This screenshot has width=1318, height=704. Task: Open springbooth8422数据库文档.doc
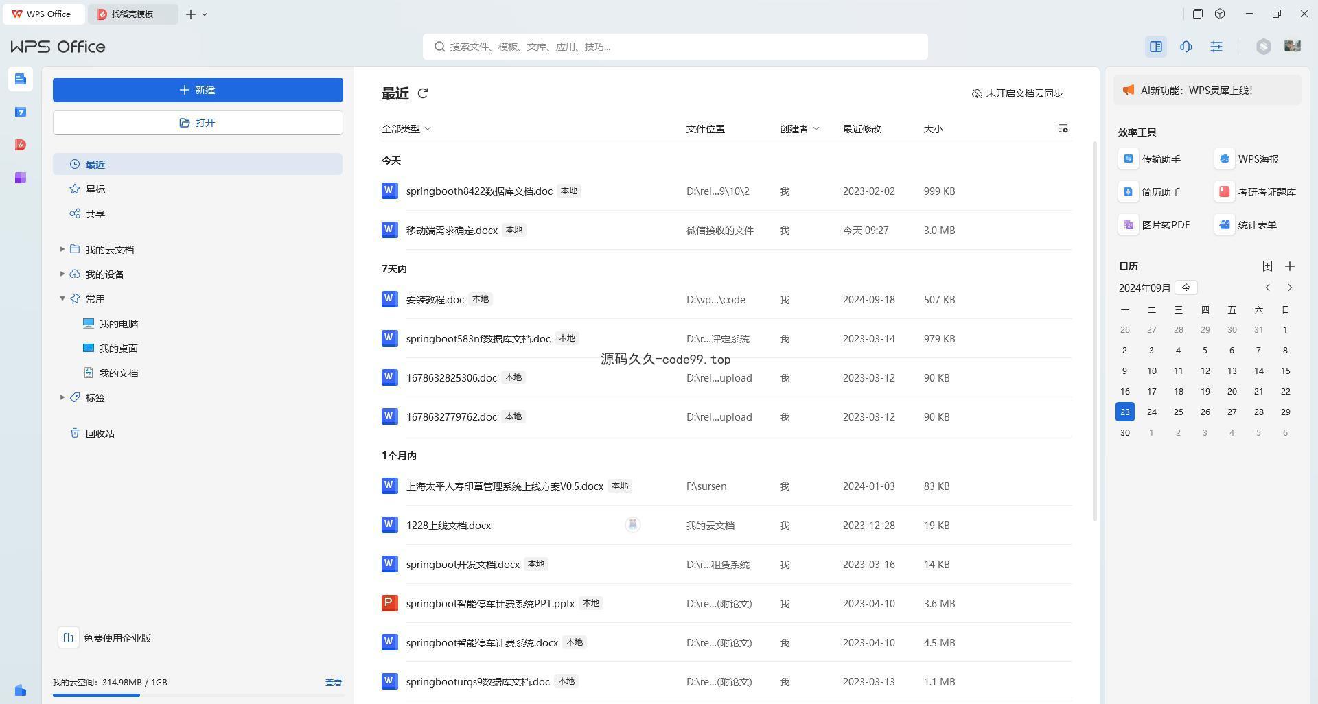tap(479, 191)
